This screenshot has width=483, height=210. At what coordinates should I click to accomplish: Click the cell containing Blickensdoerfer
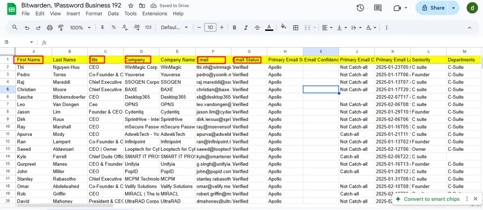click(x=70, y=97)
